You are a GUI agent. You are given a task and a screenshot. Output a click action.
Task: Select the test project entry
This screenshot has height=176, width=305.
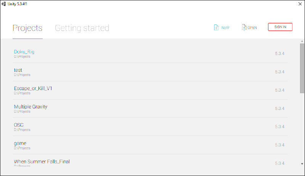click(18, 70)
